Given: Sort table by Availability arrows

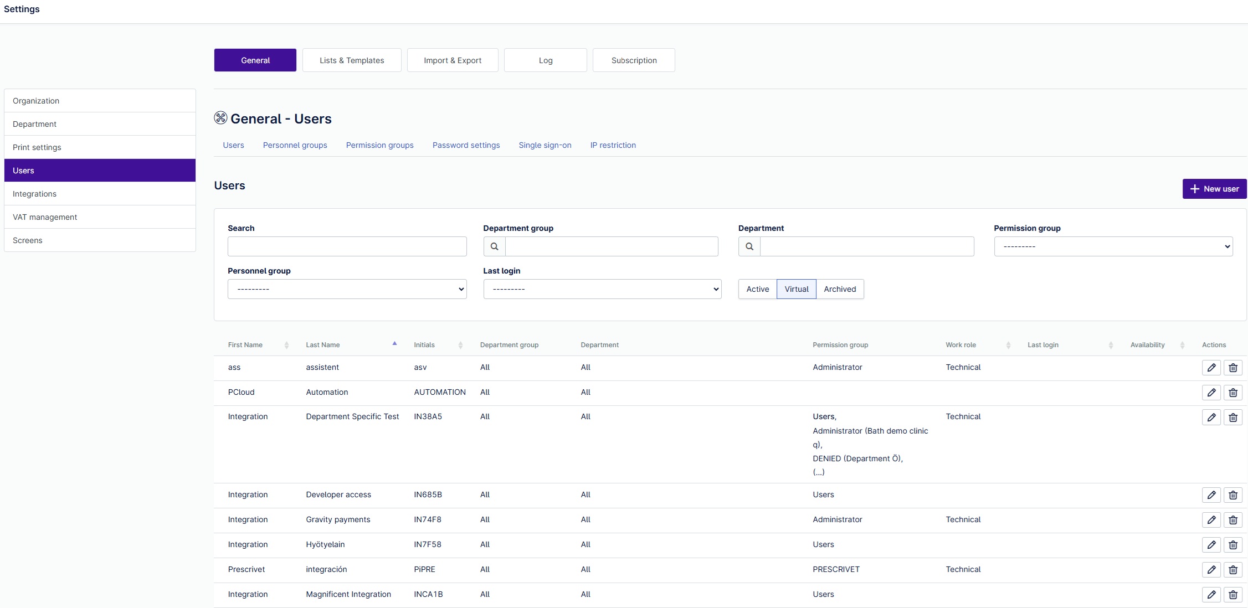Looking at the screenshot, I should pos(1182,345).
